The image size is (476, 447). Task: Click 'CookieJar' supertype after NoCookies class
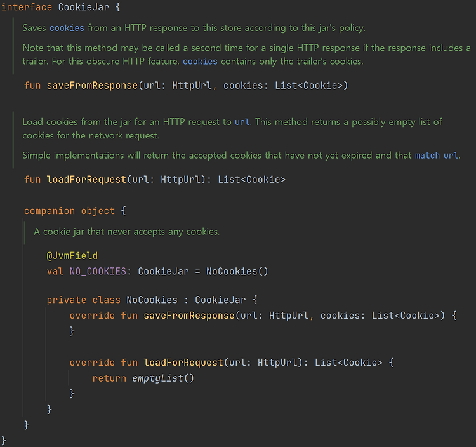click(220, 300)
